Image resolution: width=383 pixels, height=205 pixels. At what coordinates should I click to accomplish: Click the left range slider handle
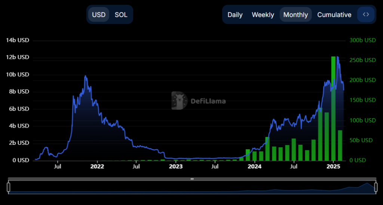[9, 187]
